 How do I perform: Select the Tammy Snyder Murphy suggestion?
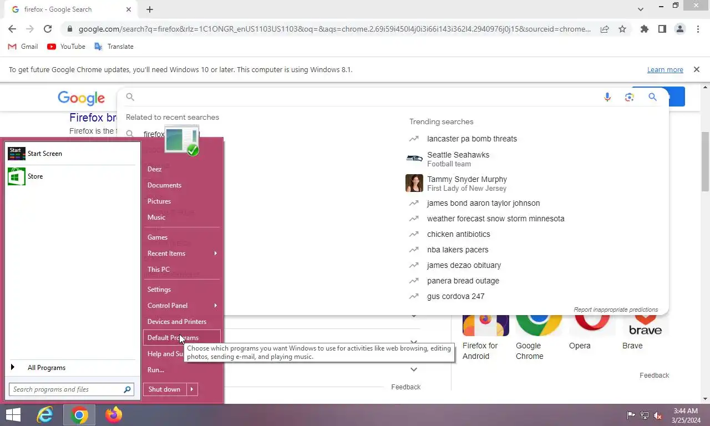coord(467,184)
